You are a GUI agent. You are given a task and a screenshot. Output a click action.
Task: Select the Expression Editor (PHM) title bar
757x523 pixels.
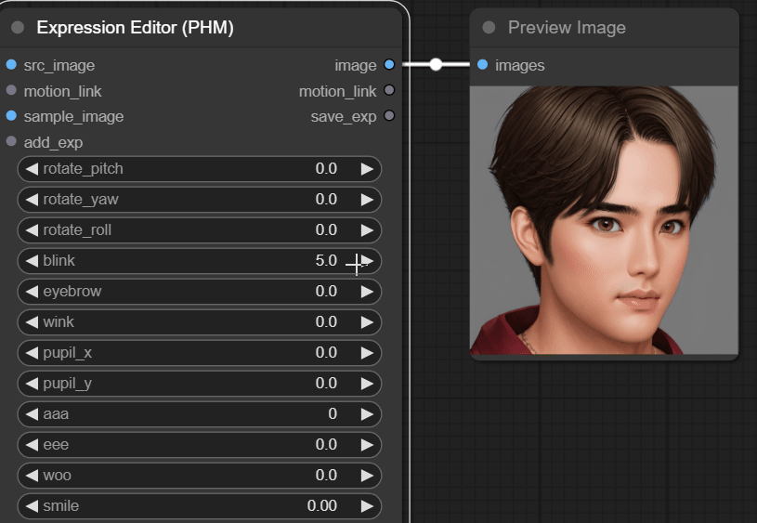click(x=201, y=28)
